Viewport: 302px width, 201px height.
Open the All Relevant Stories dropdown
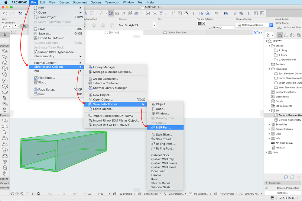click(x=255, y=25)
